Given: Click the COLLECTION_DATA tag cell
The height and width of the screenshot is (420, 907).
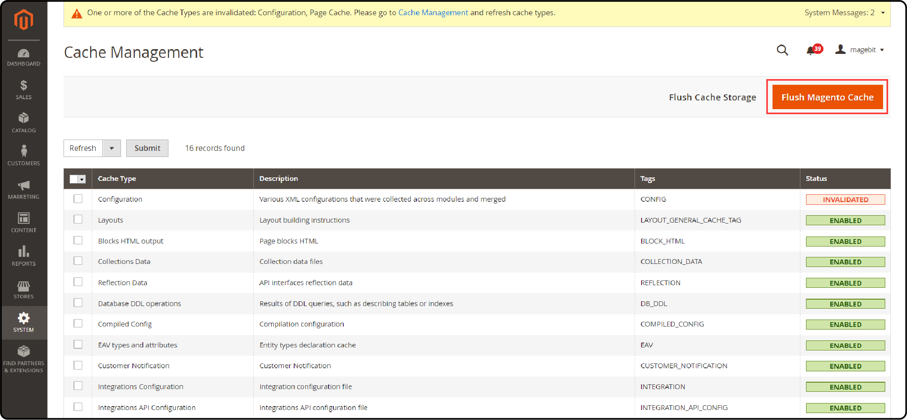Looking at the screenshot, I should 671,261.
